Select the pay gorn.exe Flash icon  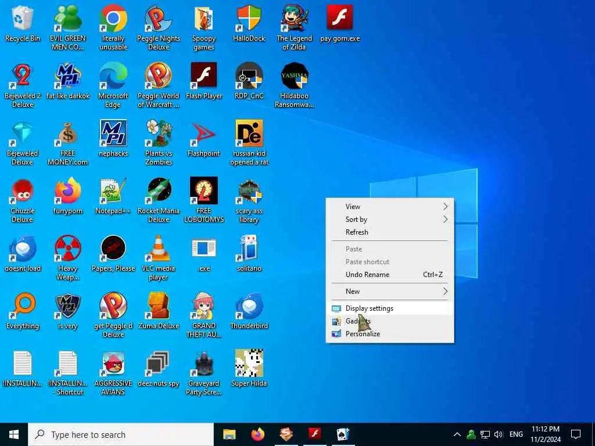point(339,24)
